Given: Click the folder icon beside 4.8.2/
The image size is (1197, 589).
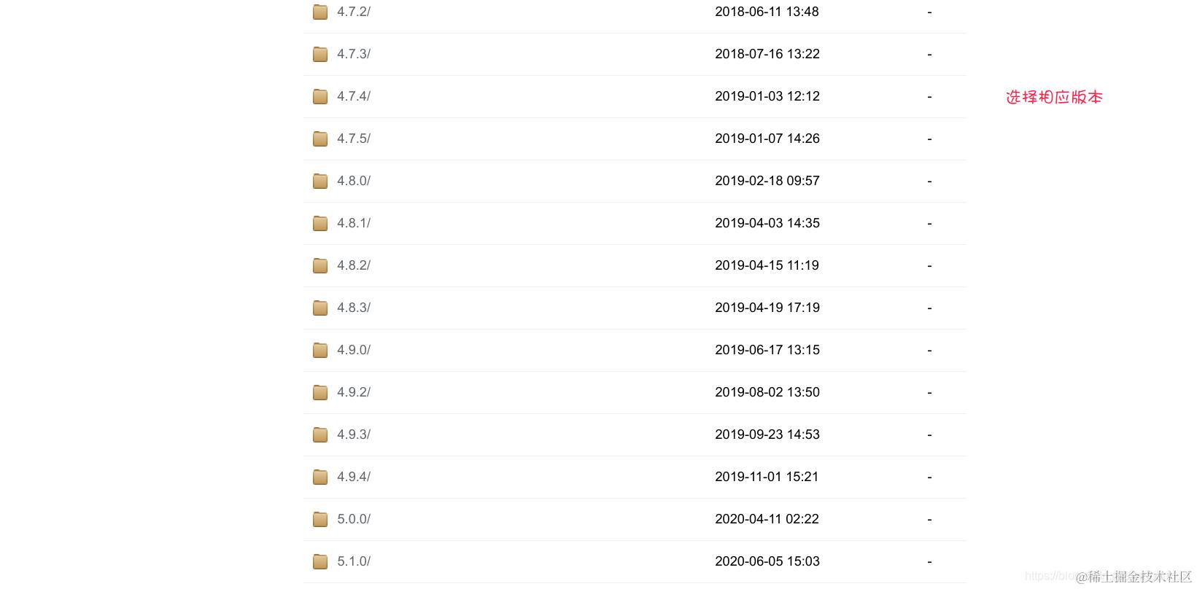Looking at the screenshot, I should point(320,265).
